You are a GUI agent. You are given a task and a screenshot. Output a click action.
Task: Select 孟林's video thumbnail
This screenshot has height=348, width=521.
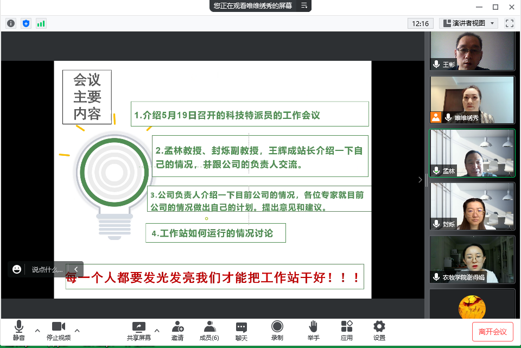tap(472, 153)
